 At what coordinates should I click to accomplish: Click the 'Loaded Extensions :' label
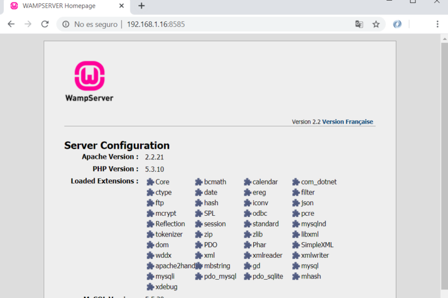click(105, 181)
